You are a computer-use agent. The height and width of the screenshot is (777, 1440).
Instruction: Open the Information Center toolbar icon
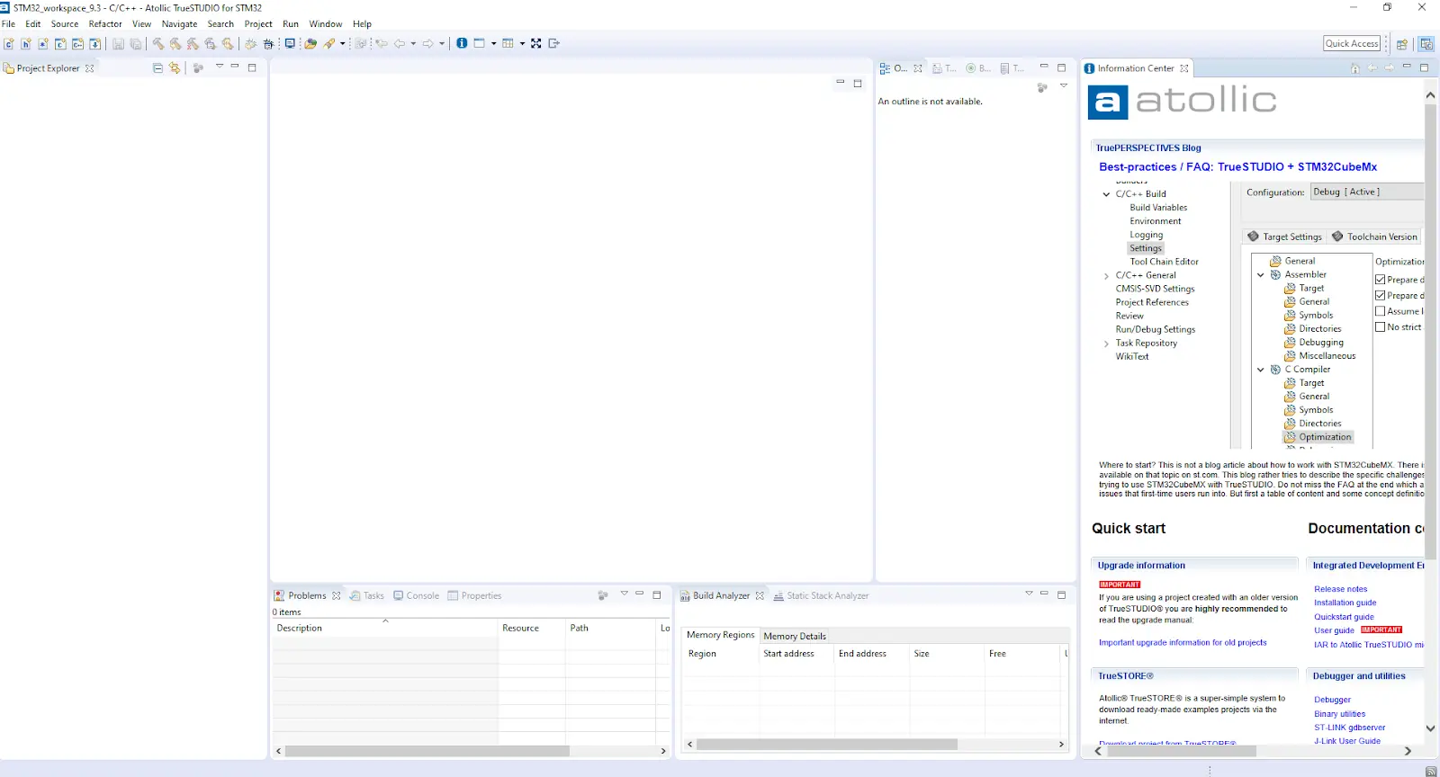tap(462, 43)
